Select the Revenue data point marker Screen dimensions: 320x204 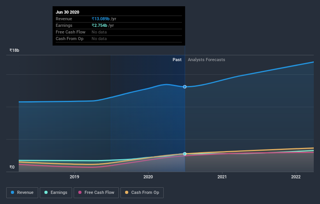(x=185, y=87)
